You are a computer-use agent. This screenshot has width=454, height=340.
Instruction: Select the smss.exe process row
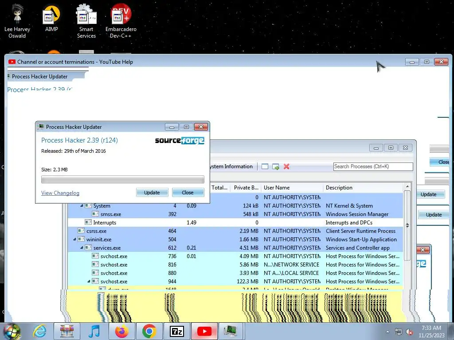(235, 214)
